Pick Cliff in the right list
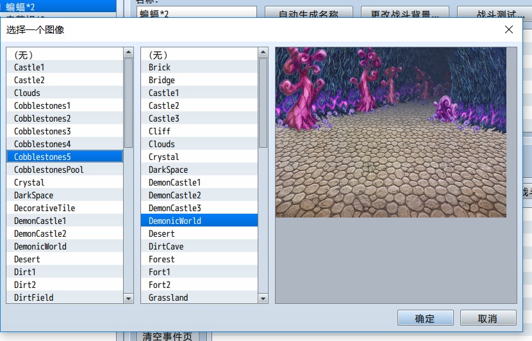532x341 pixels. click(199, 131)
